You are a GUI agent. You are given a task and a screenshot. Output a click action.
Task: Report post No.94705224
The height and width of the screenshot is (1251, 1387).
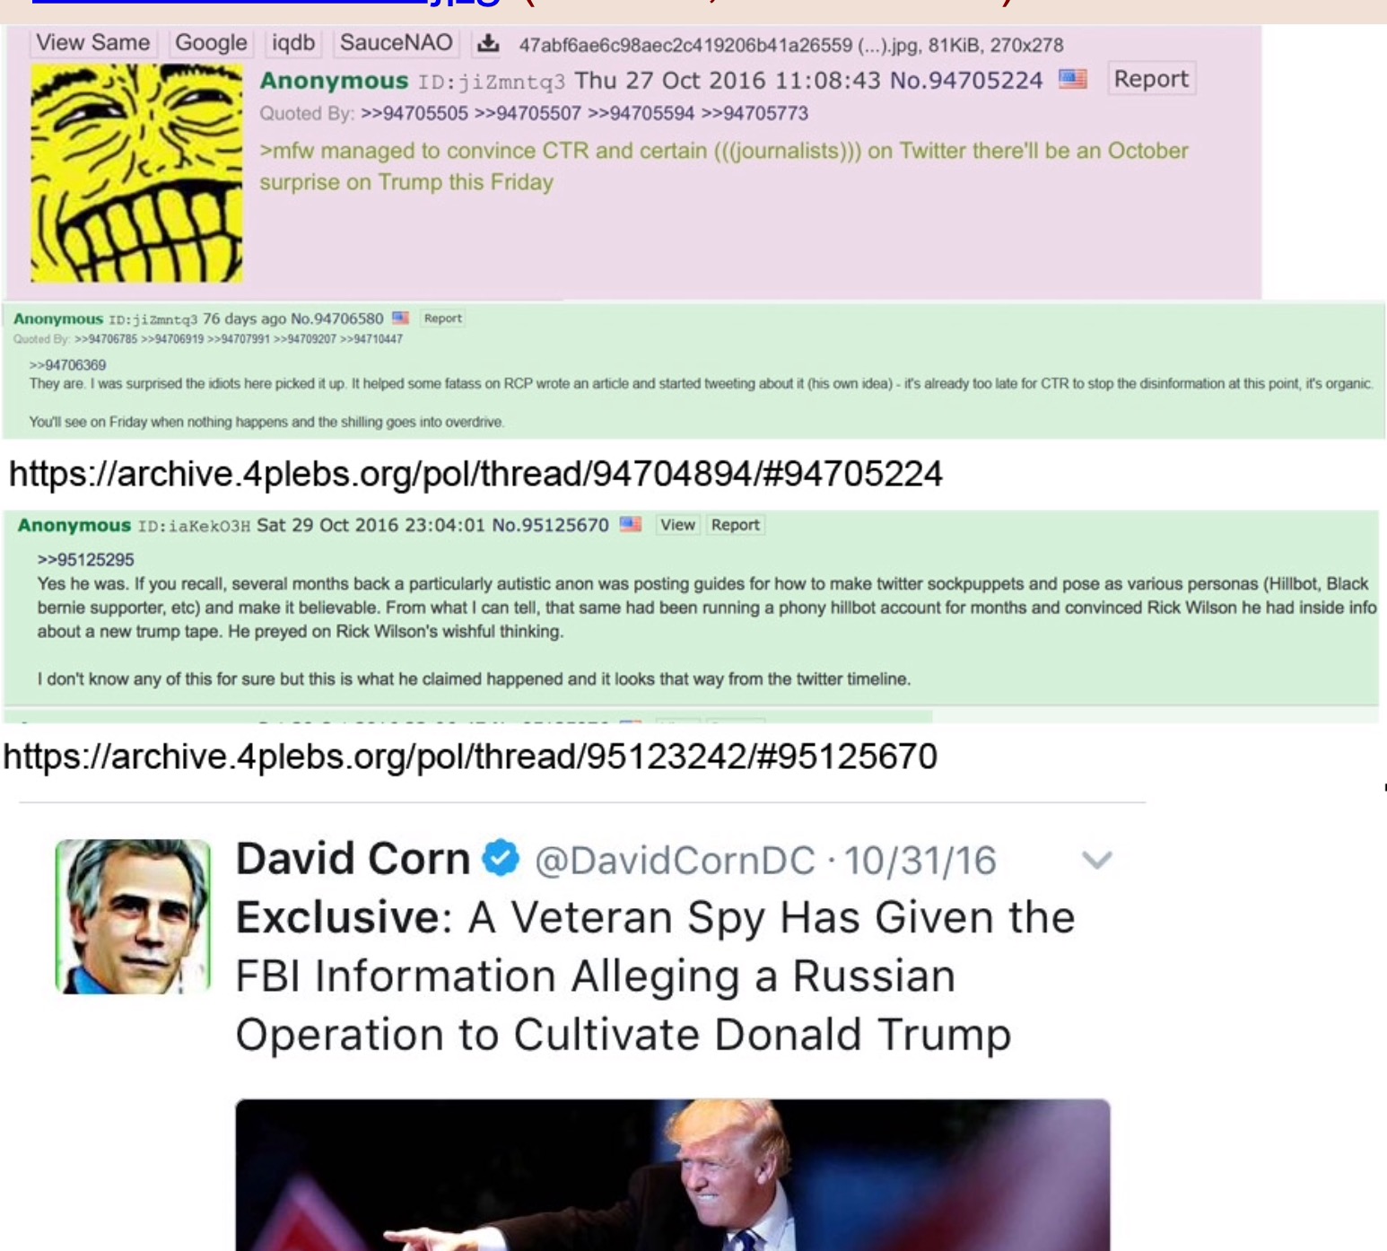pos(1151,79)
